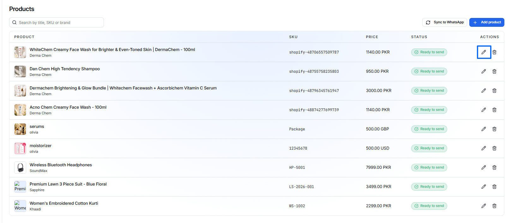The width and height of the screenshot is (511, 223).
Task: Open the WhiteChem Creamy Face Wash thumbnail
Action: pyautogui.click(x=20, y=52)
